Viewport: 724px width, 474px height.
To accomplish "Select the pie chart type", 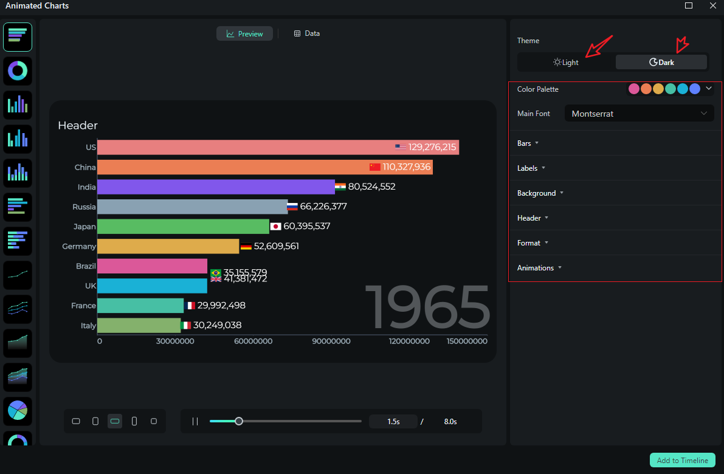I will pyautogui.click(x=17, y=411).
